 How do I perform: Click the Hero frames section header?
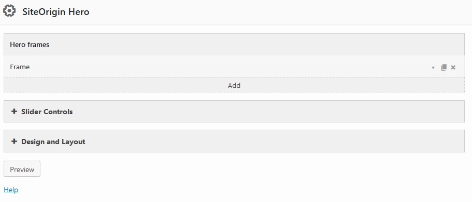click(30, 44)
